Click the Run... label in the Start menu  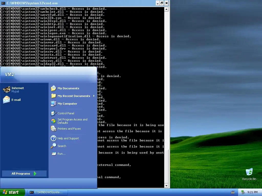click(61, 154)
